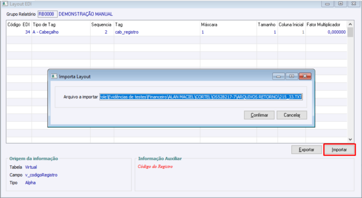This screenshot has width=362, height=198.
Task: Close the Importa Layout dialog
Action: (x=305, y=76)
